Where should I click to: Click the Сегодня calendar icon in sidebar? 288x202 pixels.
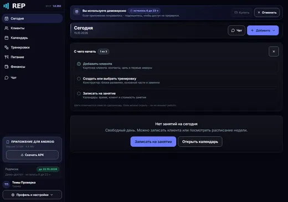point(7,18)
